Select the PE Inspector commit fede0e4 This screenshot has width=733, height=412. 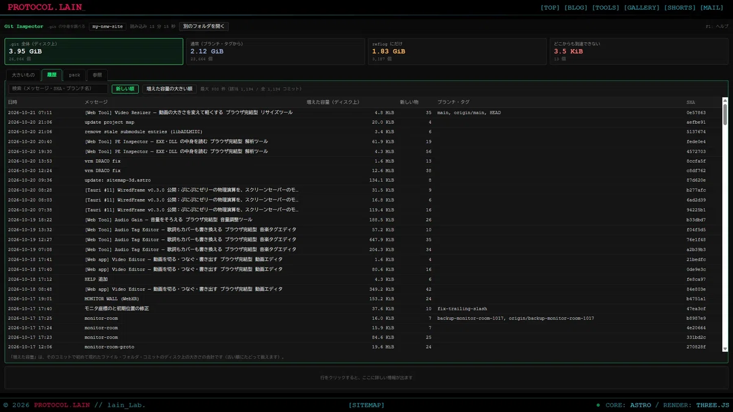[x=363, y=142]
